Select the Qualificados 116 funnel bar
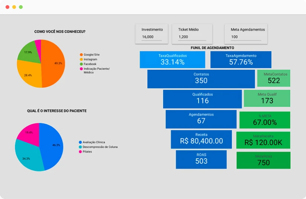 point(202,99)
